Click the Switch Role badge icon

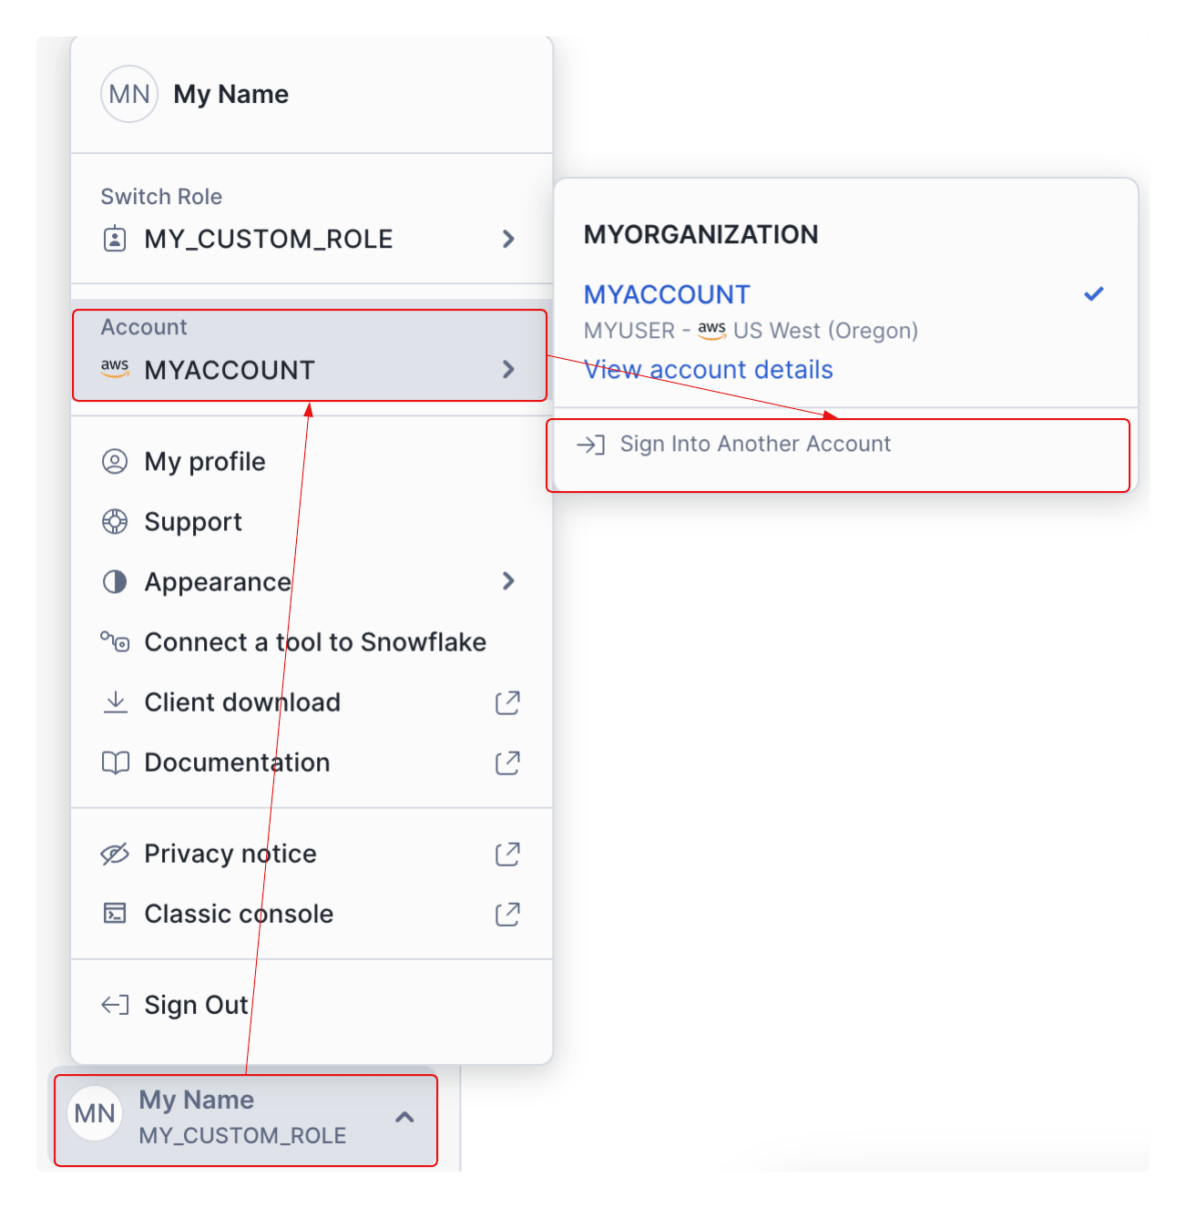115,240
